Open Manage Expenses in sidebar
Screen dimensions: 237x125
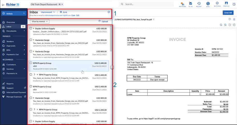pos(13,97)
